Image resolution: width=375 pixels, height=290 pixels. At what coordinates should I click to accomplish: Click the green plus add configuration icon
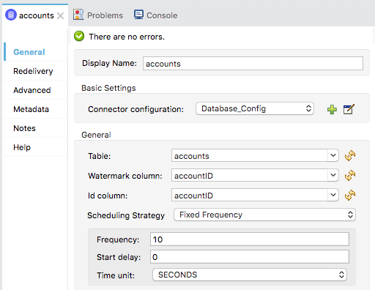(x=332, y=109)
